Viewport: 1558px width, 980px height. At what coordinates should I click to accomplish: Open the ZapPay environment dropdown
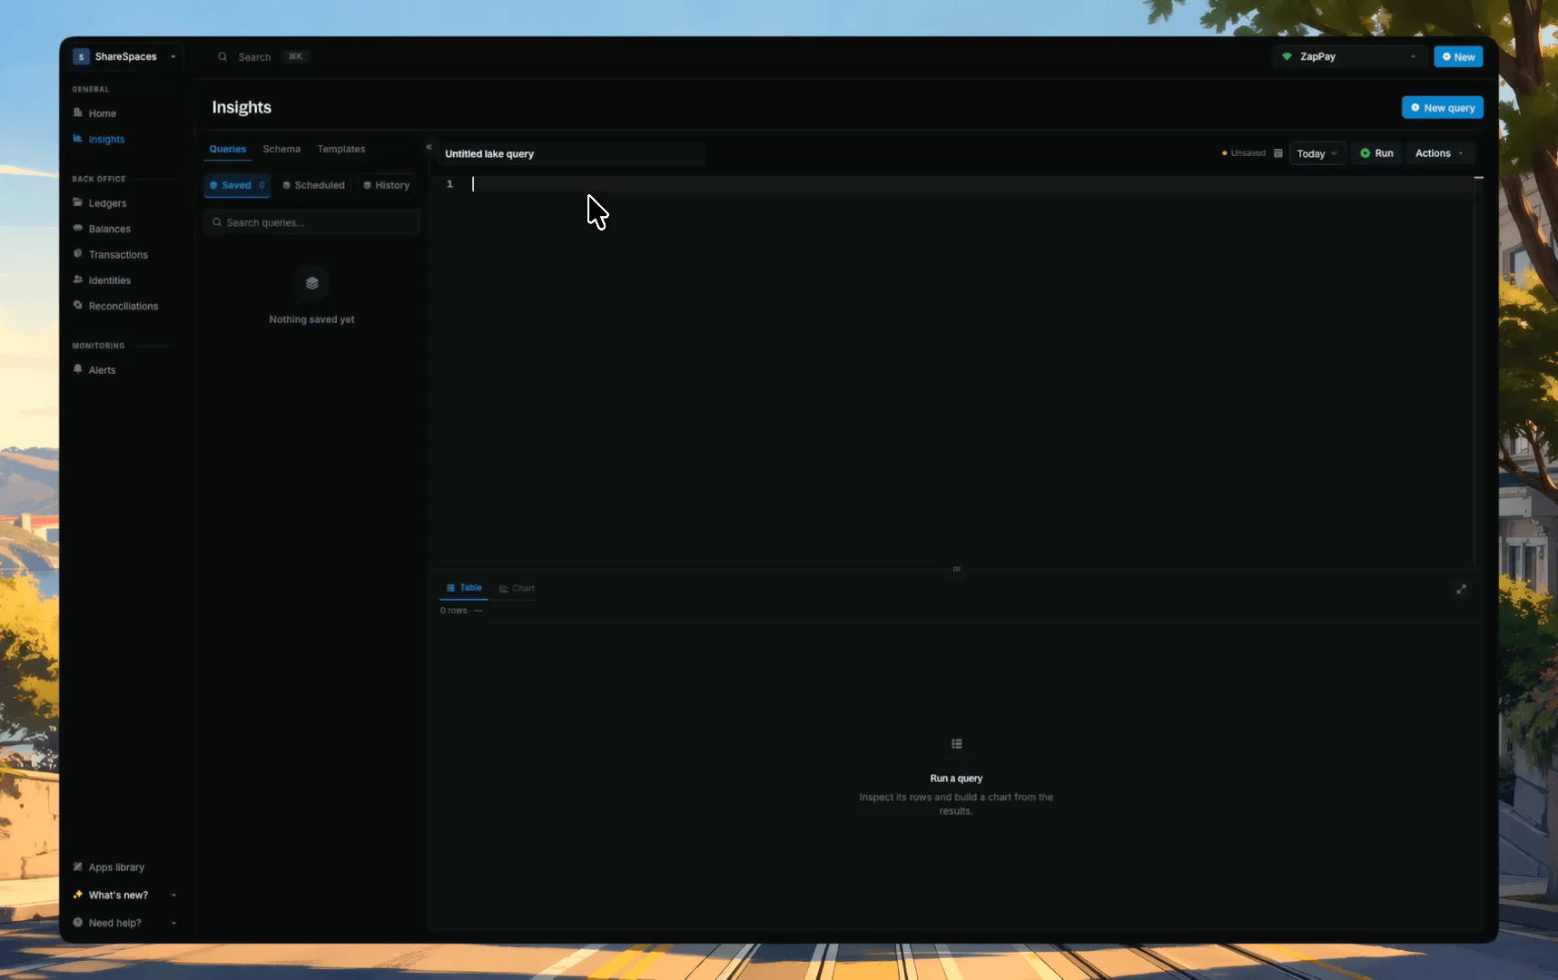(x=1349, y=56)
